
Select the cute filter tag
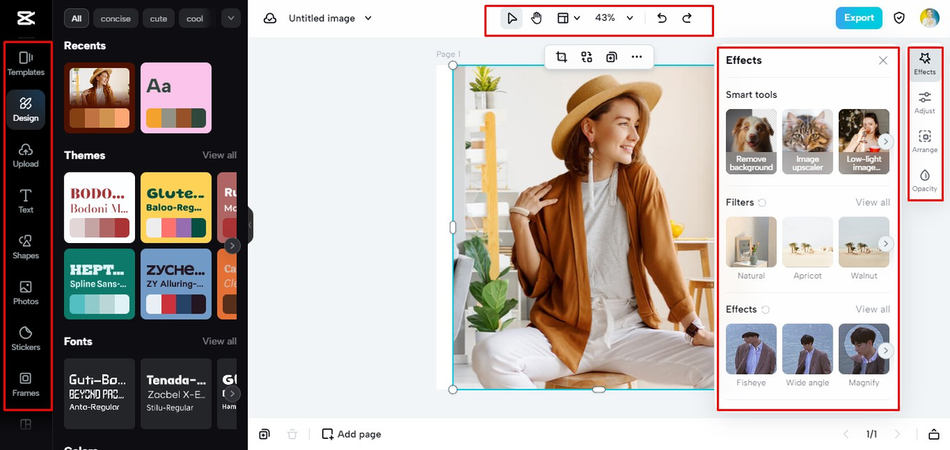click(x=159, y=18)
